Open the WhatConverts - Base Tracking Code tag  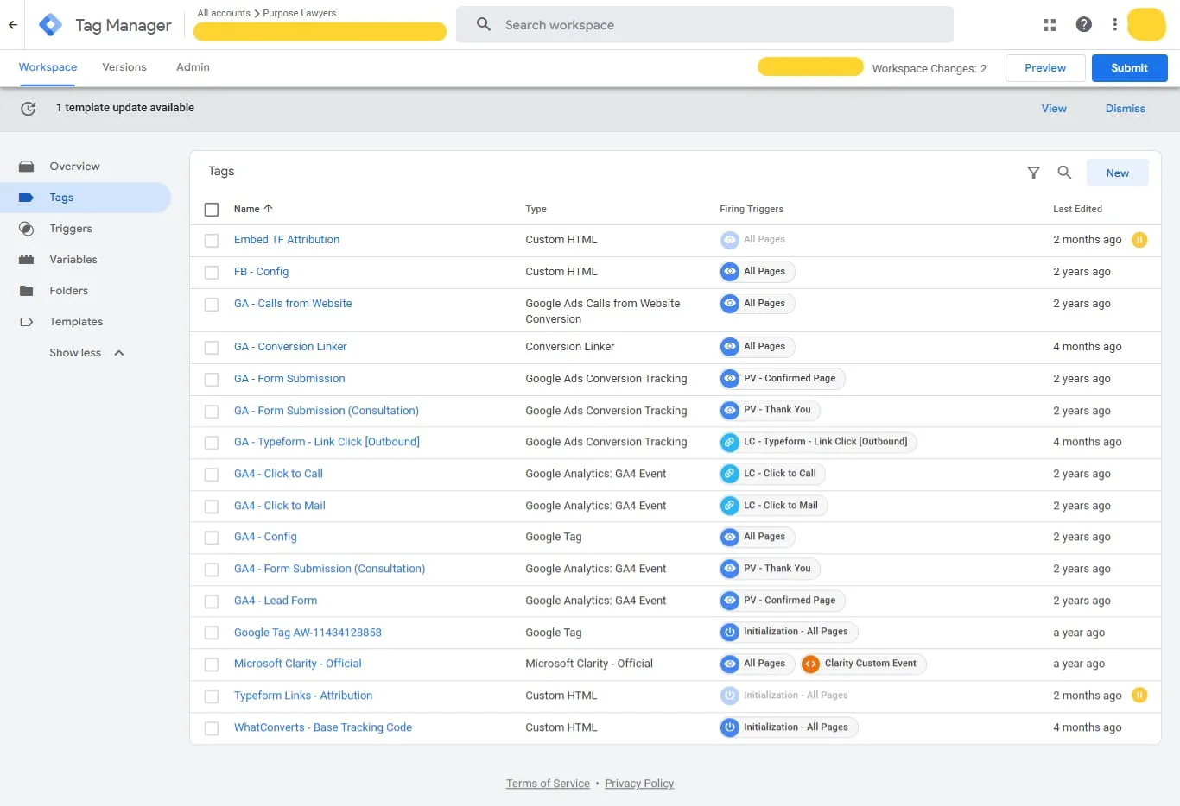[x=323, y=727]
